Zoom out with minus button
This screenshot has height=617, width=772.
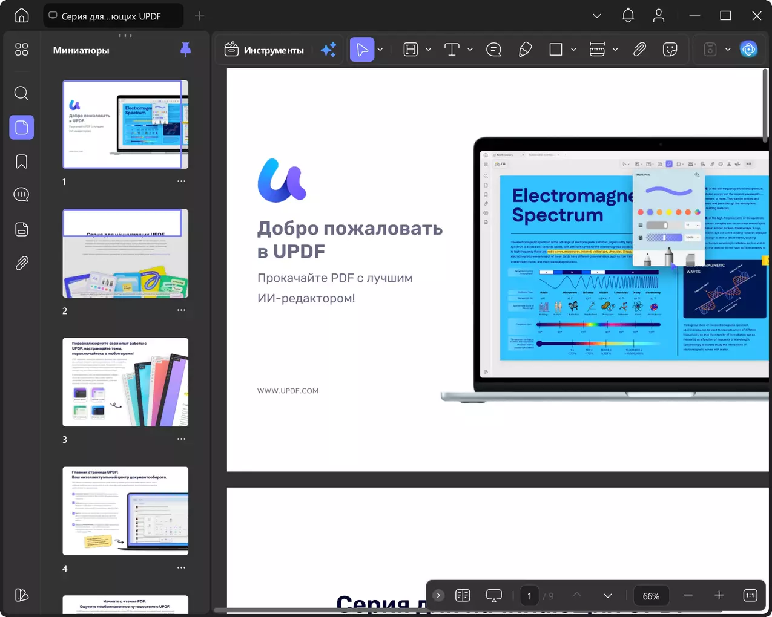click(688, 596)
